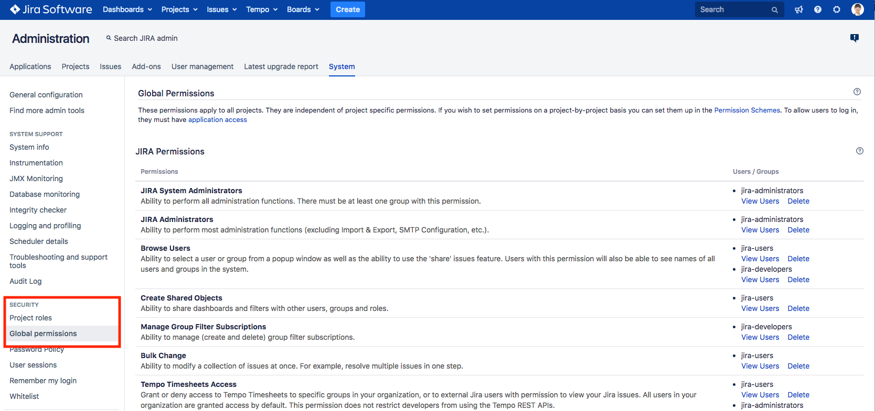Open the help question mark menu
The height and width of the screenshot is (411, 875).
coord(818,9)
